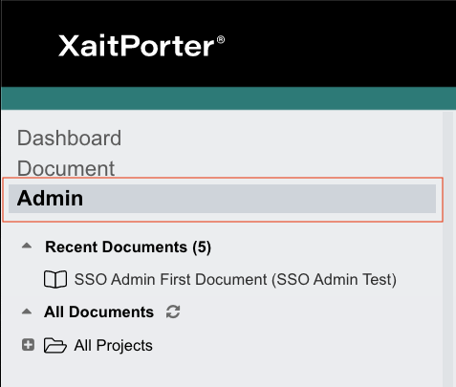Image resolution: width=456 pixels, height=387 pixels.
Task: Select the All Projects tree label
Action: coord(113,346)
